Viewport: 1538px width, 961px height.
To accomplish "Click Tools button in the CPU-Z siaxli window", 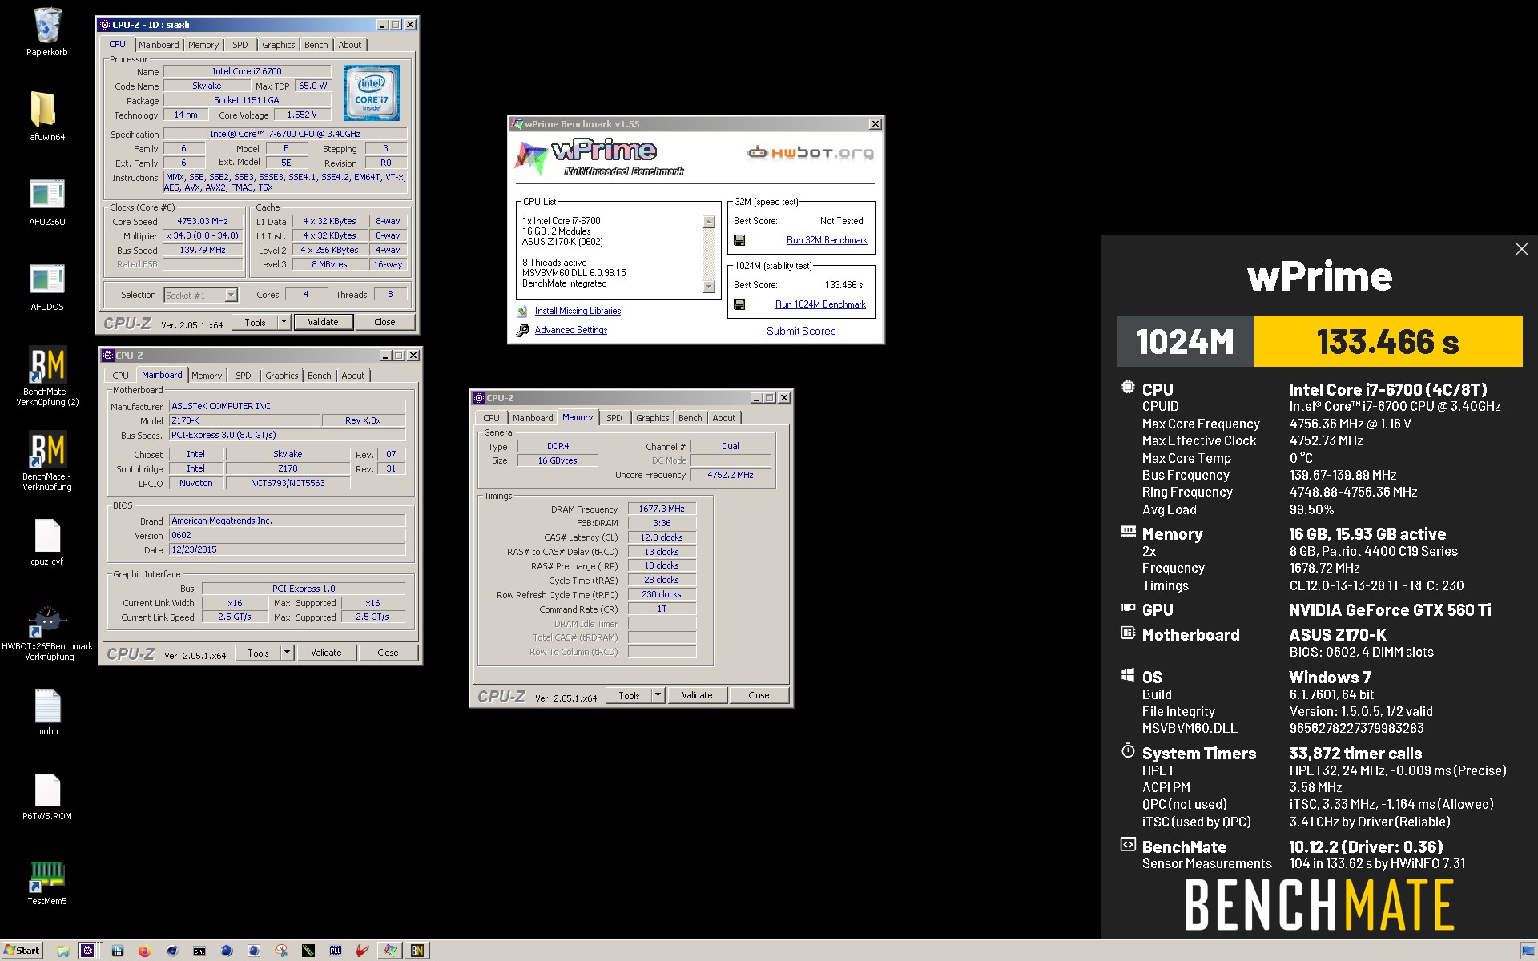I will click(x=255, y=322).
